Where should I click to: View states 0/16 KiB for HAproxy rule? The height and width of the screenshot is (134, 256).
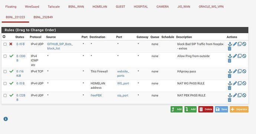point(20,73)
